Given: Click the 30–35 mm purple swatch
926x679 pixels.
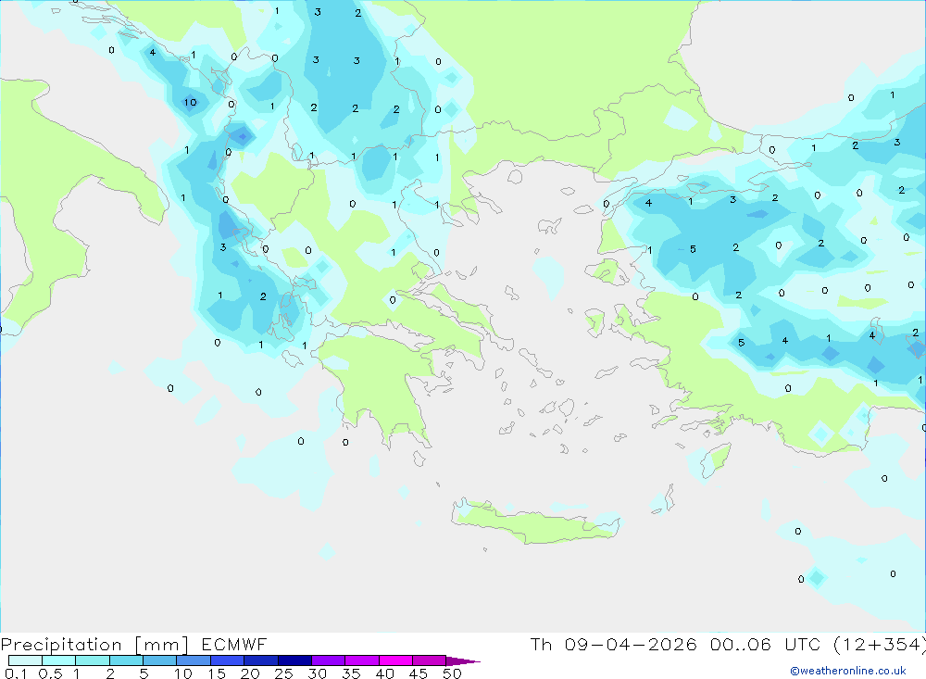Looking at the screenshot, I should coord(328,660).
